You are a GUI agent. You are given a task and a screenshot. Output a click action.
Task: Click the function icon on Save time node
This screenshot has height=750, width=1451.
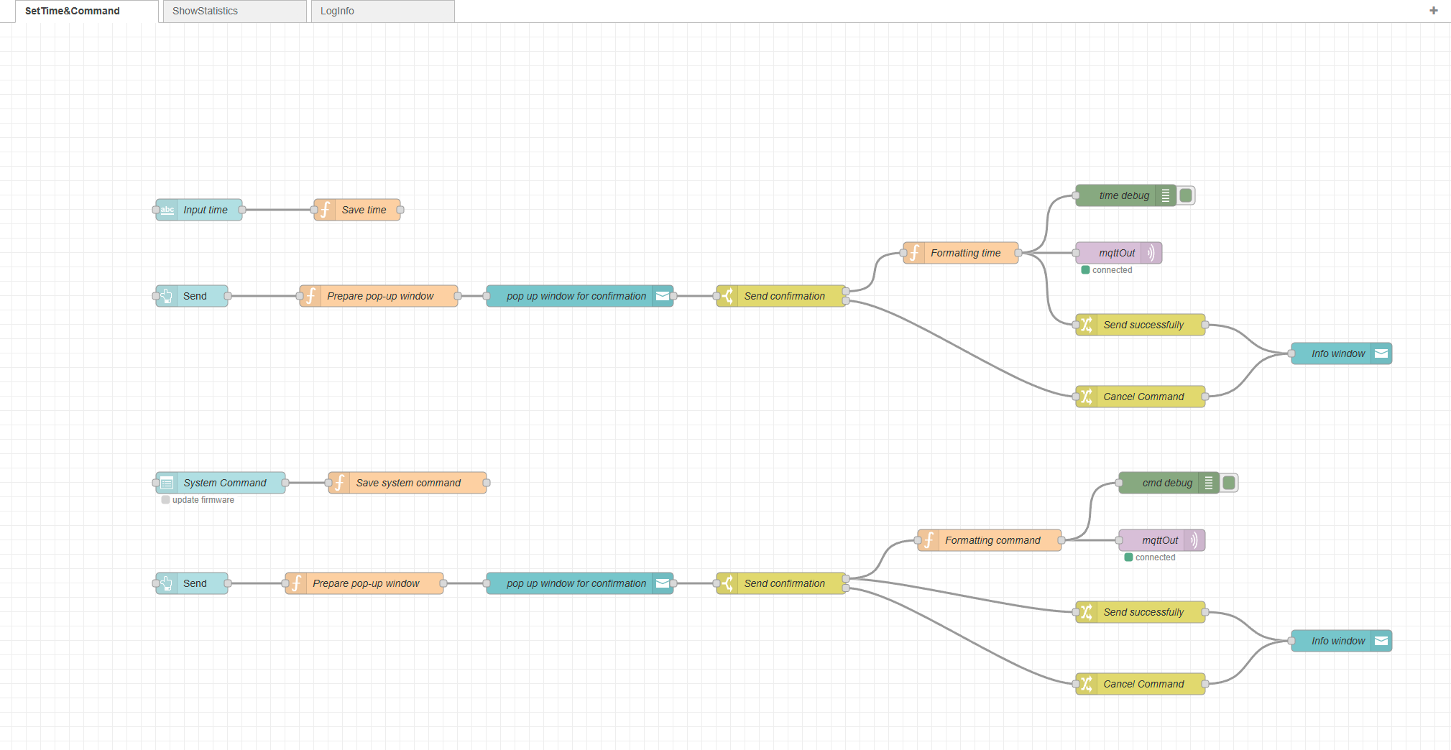click(326, 210)
